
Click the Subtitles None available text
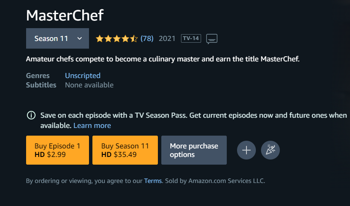(x=89, y=85)
